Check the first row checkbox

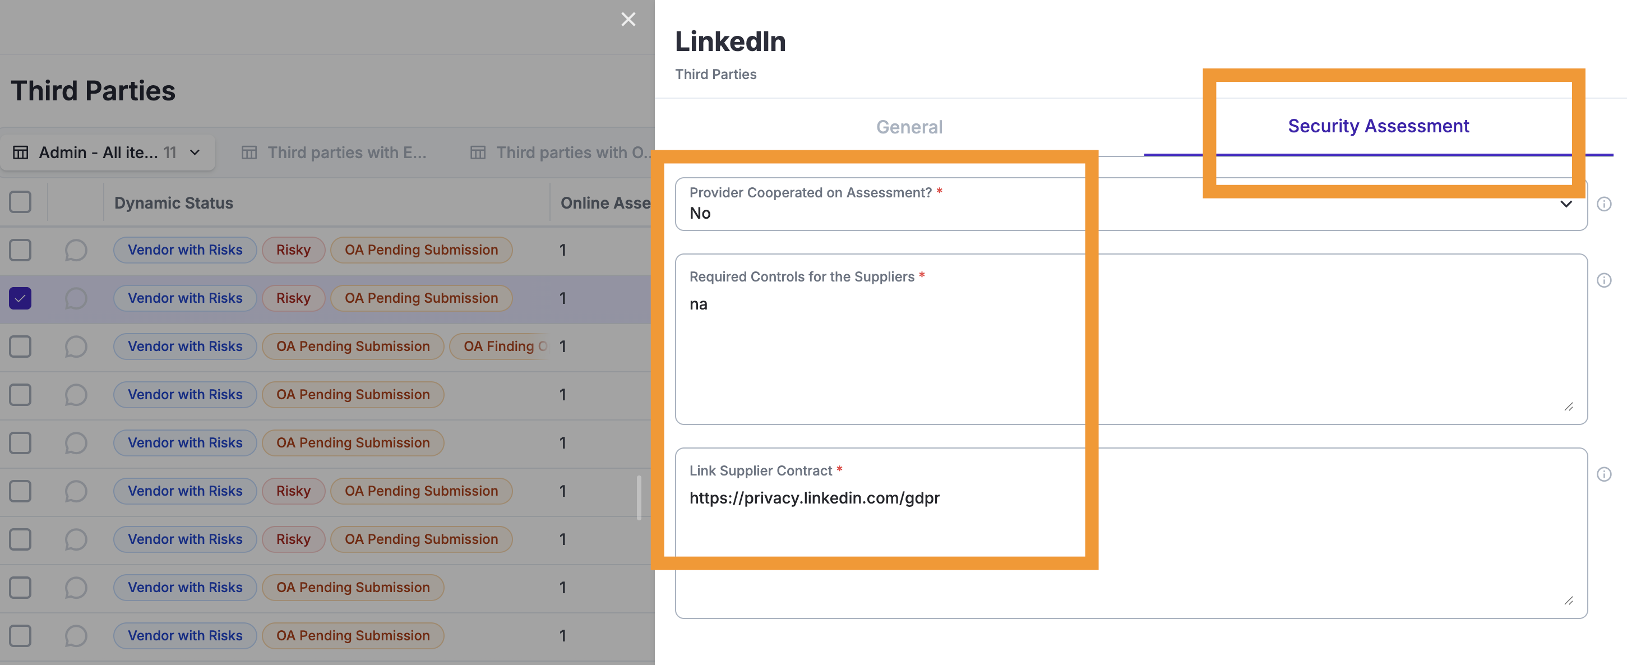click(20, 250)
